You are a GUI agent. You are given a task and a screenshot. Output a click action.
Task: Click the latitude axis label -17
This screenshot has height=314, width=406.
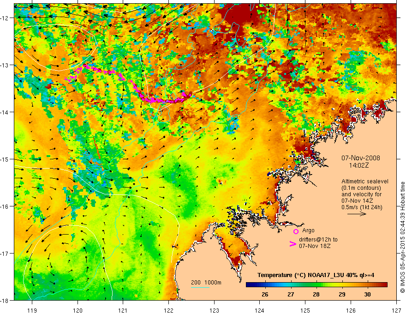pyautogui.click(x=5, y=254)
